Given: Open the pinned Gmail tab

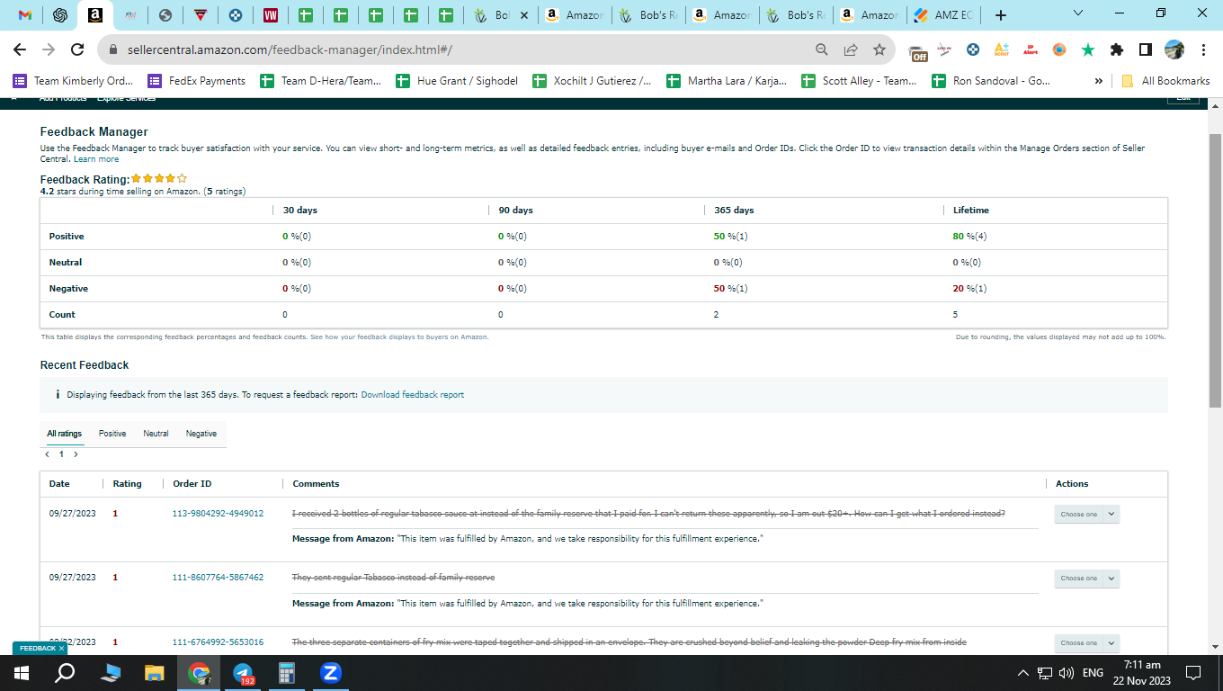Looking at the screenshot, I should [25, 15].
